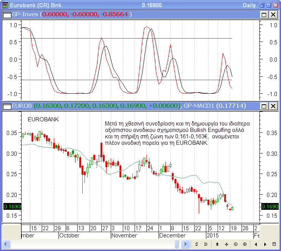Click the scrollbar right arrow
281x251 pixels.
point(185,244)
